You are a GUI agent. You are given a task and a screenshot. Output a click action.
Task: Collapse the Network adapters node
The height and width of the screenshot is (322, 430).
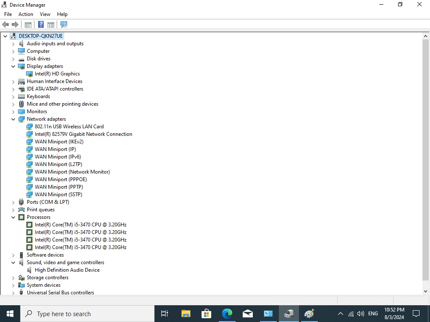click(x=13, y=119)
